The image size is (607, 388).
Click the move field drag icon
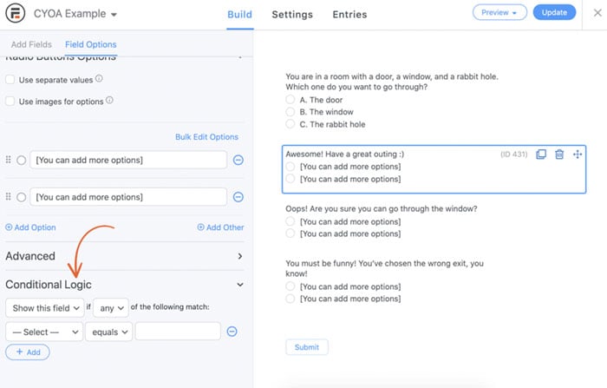coord(578,155)
